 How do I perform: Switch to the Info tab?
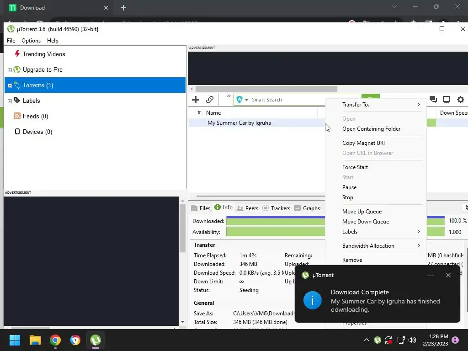click(223, 207)
